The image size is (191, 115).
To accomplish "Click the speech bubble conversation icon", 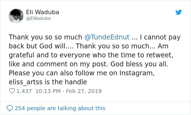I will (x=10, y=108).
